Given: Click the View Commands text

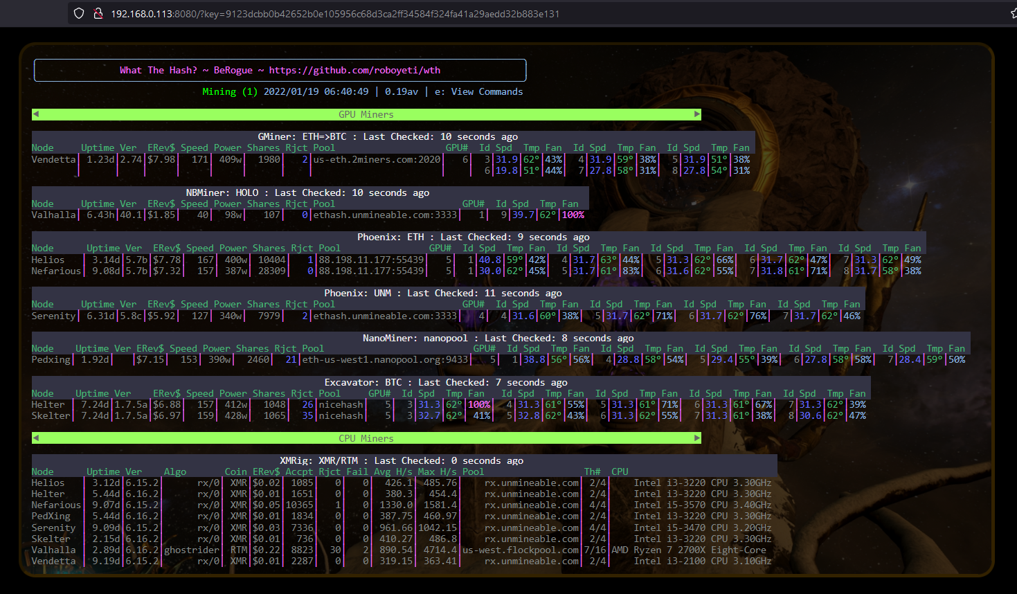Looking at the screenshot, I should 487,91.
